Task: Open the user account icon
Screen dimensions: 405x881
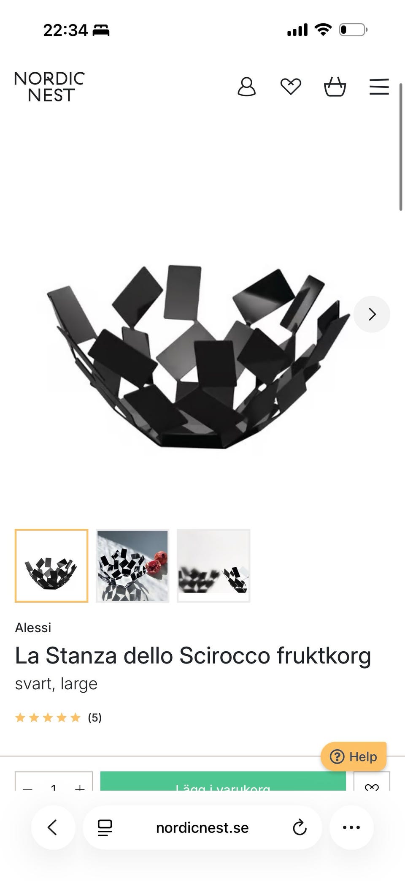Action: coord(246,87)
